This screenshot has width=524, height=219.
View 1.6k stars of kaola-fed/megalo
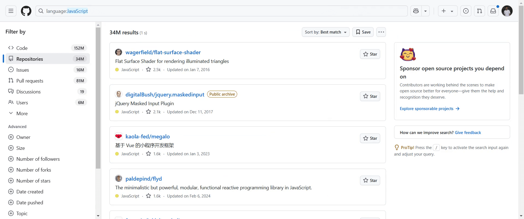tap(153, 154)
